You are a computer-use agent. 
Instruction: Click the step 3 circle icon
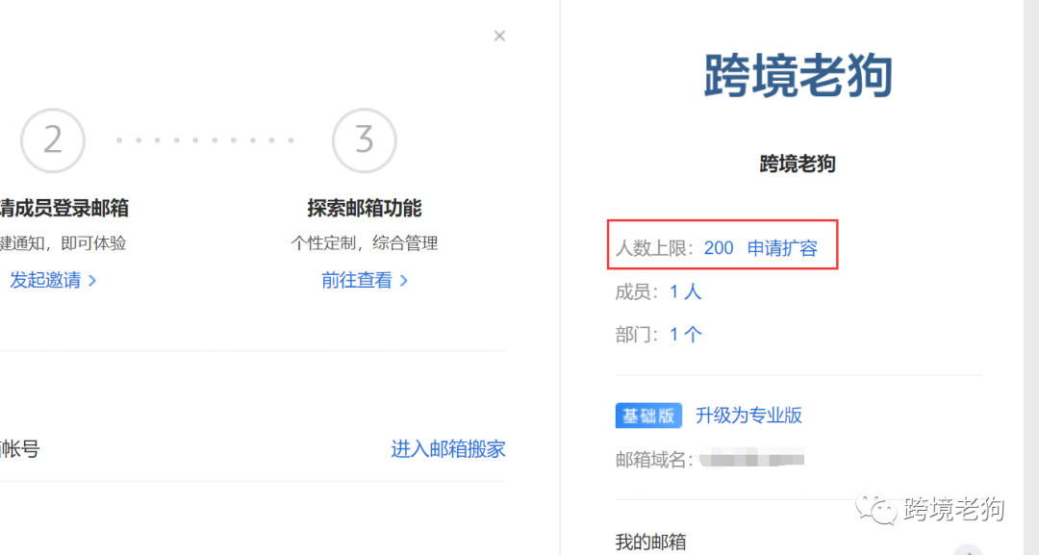[365, 140]
